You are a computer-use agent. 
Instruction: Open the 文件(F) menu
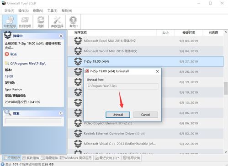[x=9, y=10]
